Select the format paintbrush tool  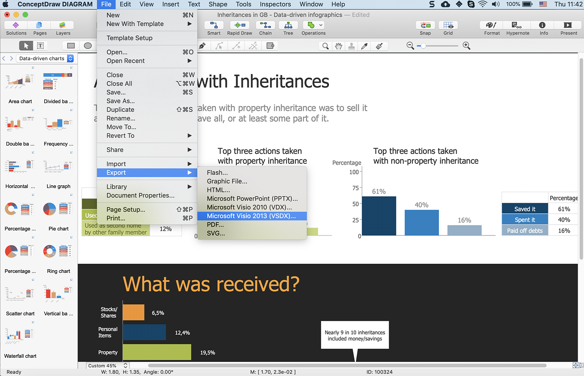click(x=379, y=46)
